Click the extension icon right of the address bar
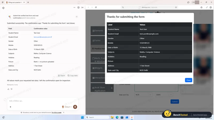The width and height of the screenshot is (214, 120). pos(201,7)
